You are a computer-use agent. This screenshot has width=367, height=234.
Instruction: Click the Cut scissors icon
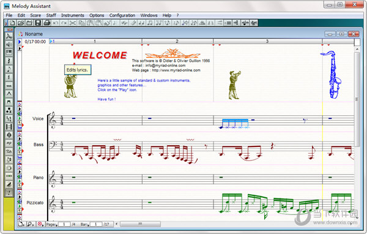pos(73,23)
